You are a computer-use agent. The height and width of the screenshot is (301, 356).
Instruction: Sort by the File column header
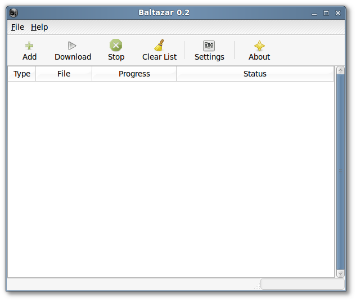click(64, 74)
